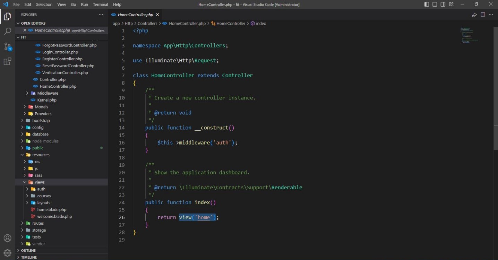Click the Customize Layout icon

[x=451, y=5]
